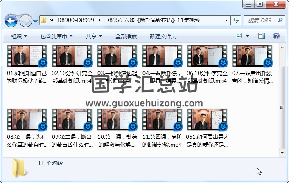Minimize the Explorer window
This screenshot has width=289, height=183.
click(248, 4)
